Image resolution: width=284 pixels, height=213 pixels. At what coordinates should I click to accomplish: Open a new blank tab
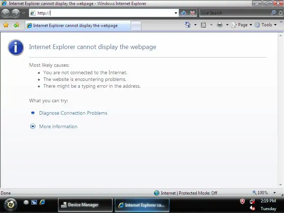click(x=136, y=26)
